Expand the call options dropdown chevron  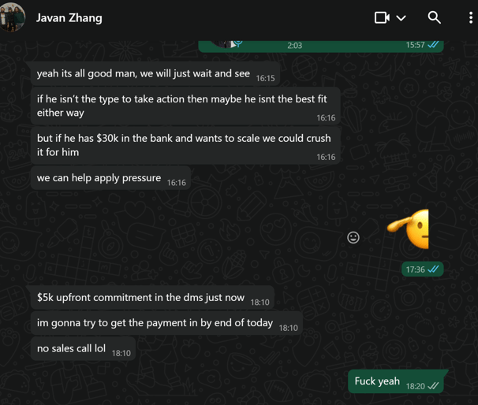pyautogui.click(x=401, y=18)
